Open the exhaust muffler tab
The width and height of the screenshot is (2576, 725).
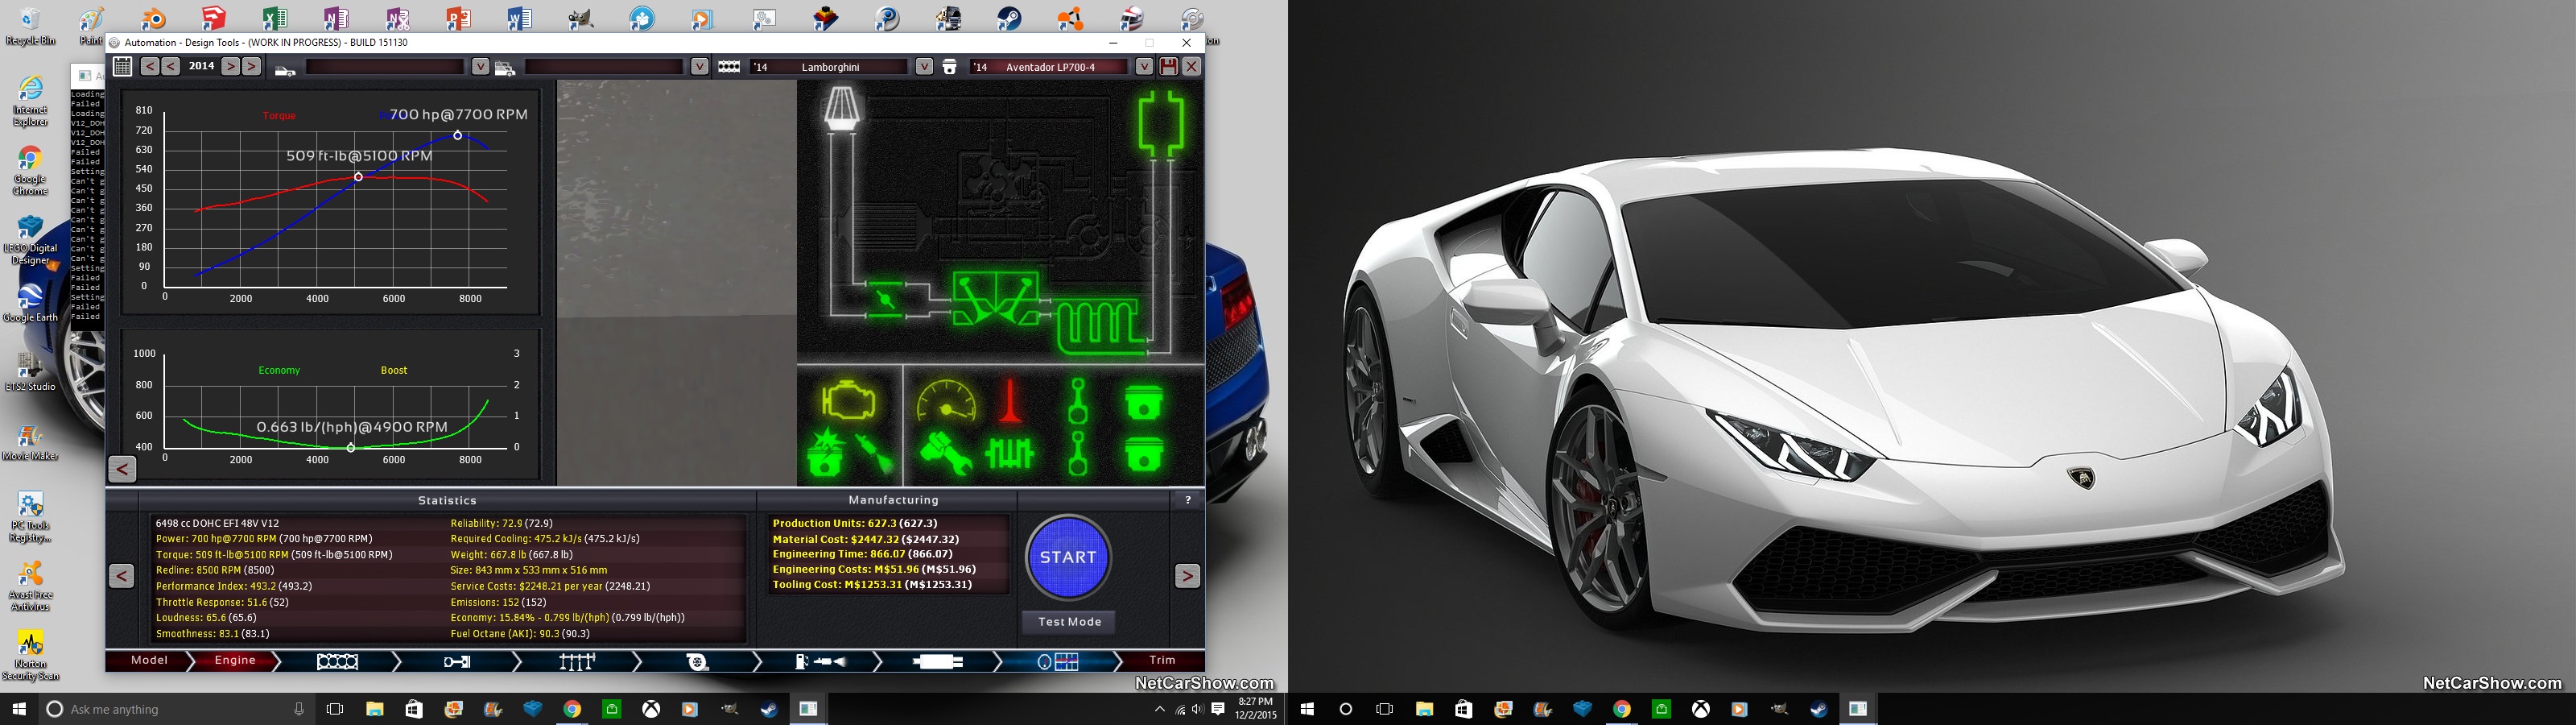click(x=938, y=662)
